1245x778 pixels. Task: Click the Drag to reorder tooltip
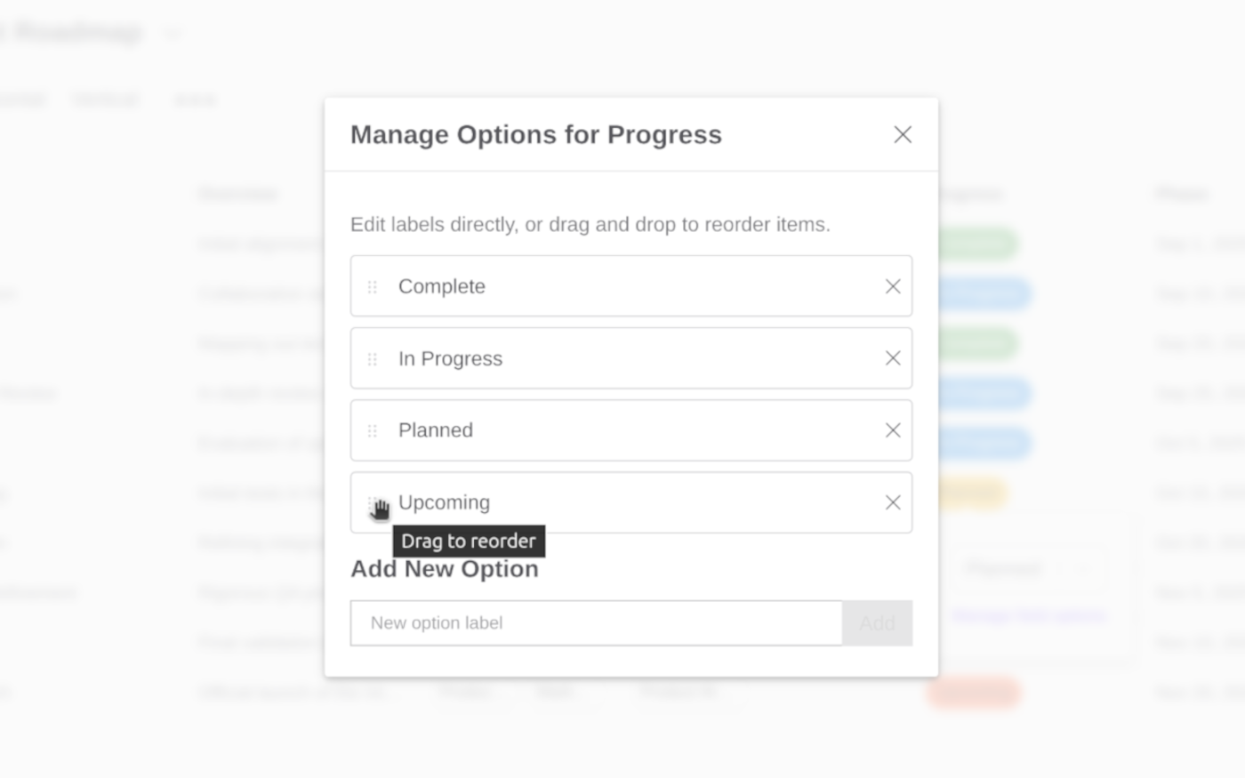[x=469, y=541]
